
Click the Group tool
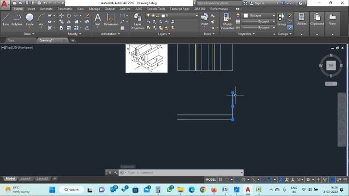281,20
